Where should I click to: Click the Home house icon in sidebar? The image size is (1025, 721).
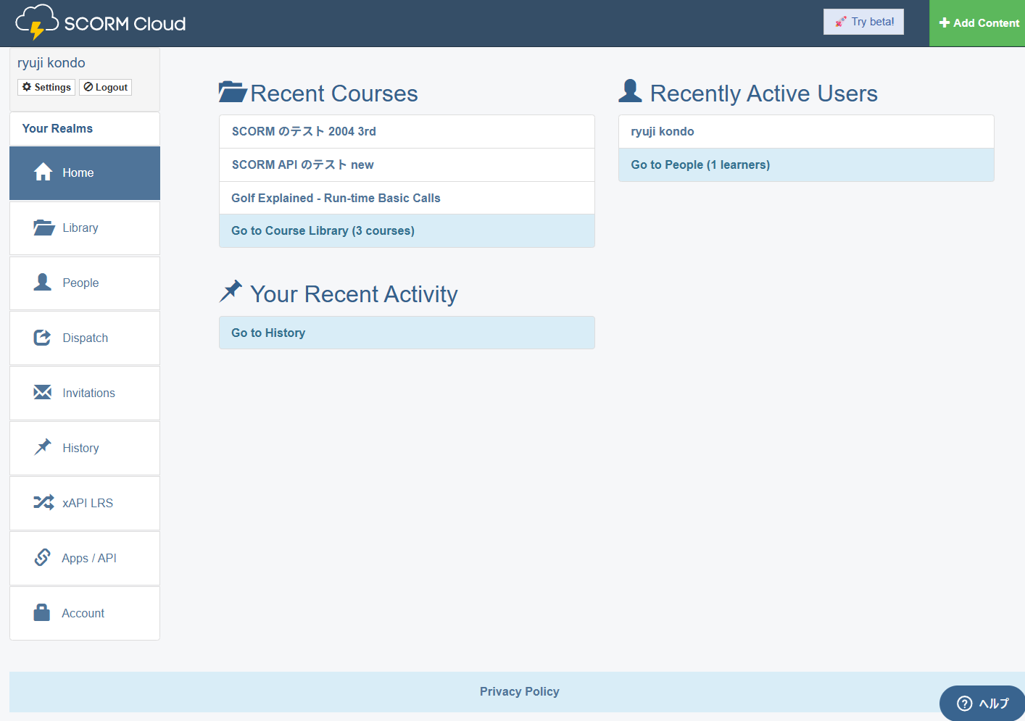coord(43,172)
